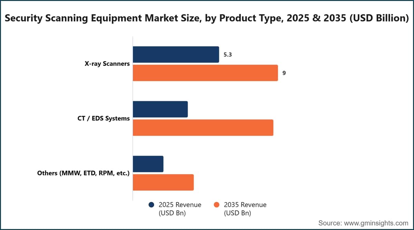Click the X-ray Scanners axis label
Screen dimensions: 414x230
108,64
